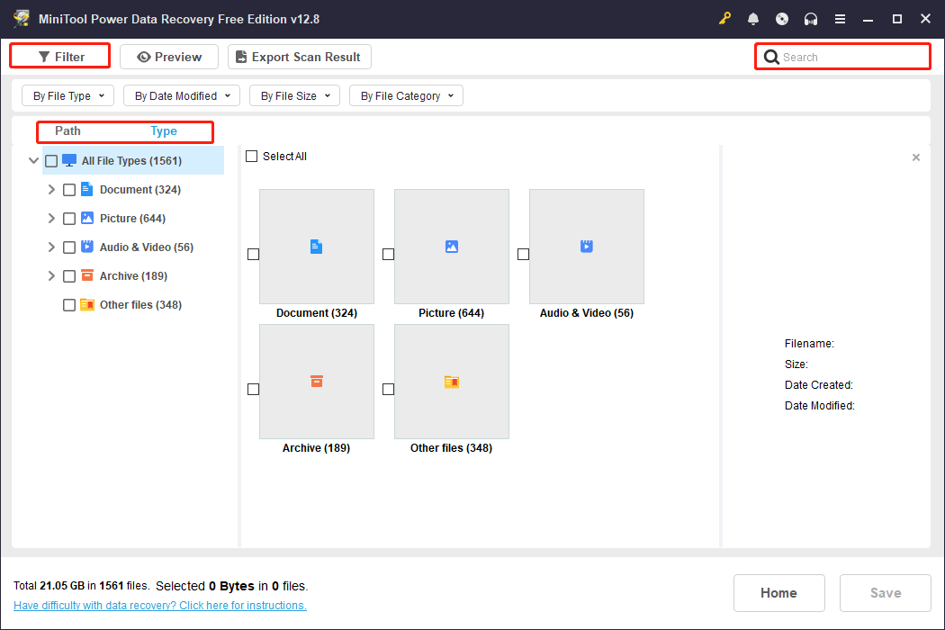This screenshot has height=630, width=945.
Task: Click the Export Scan Result document icon
Action: click(x=240, y=56)
